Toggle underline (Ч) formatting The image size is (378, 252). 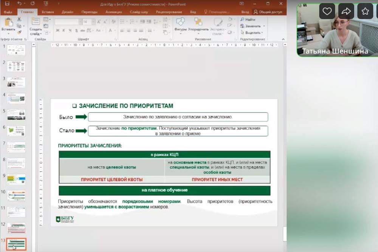(x=70, y=30)
